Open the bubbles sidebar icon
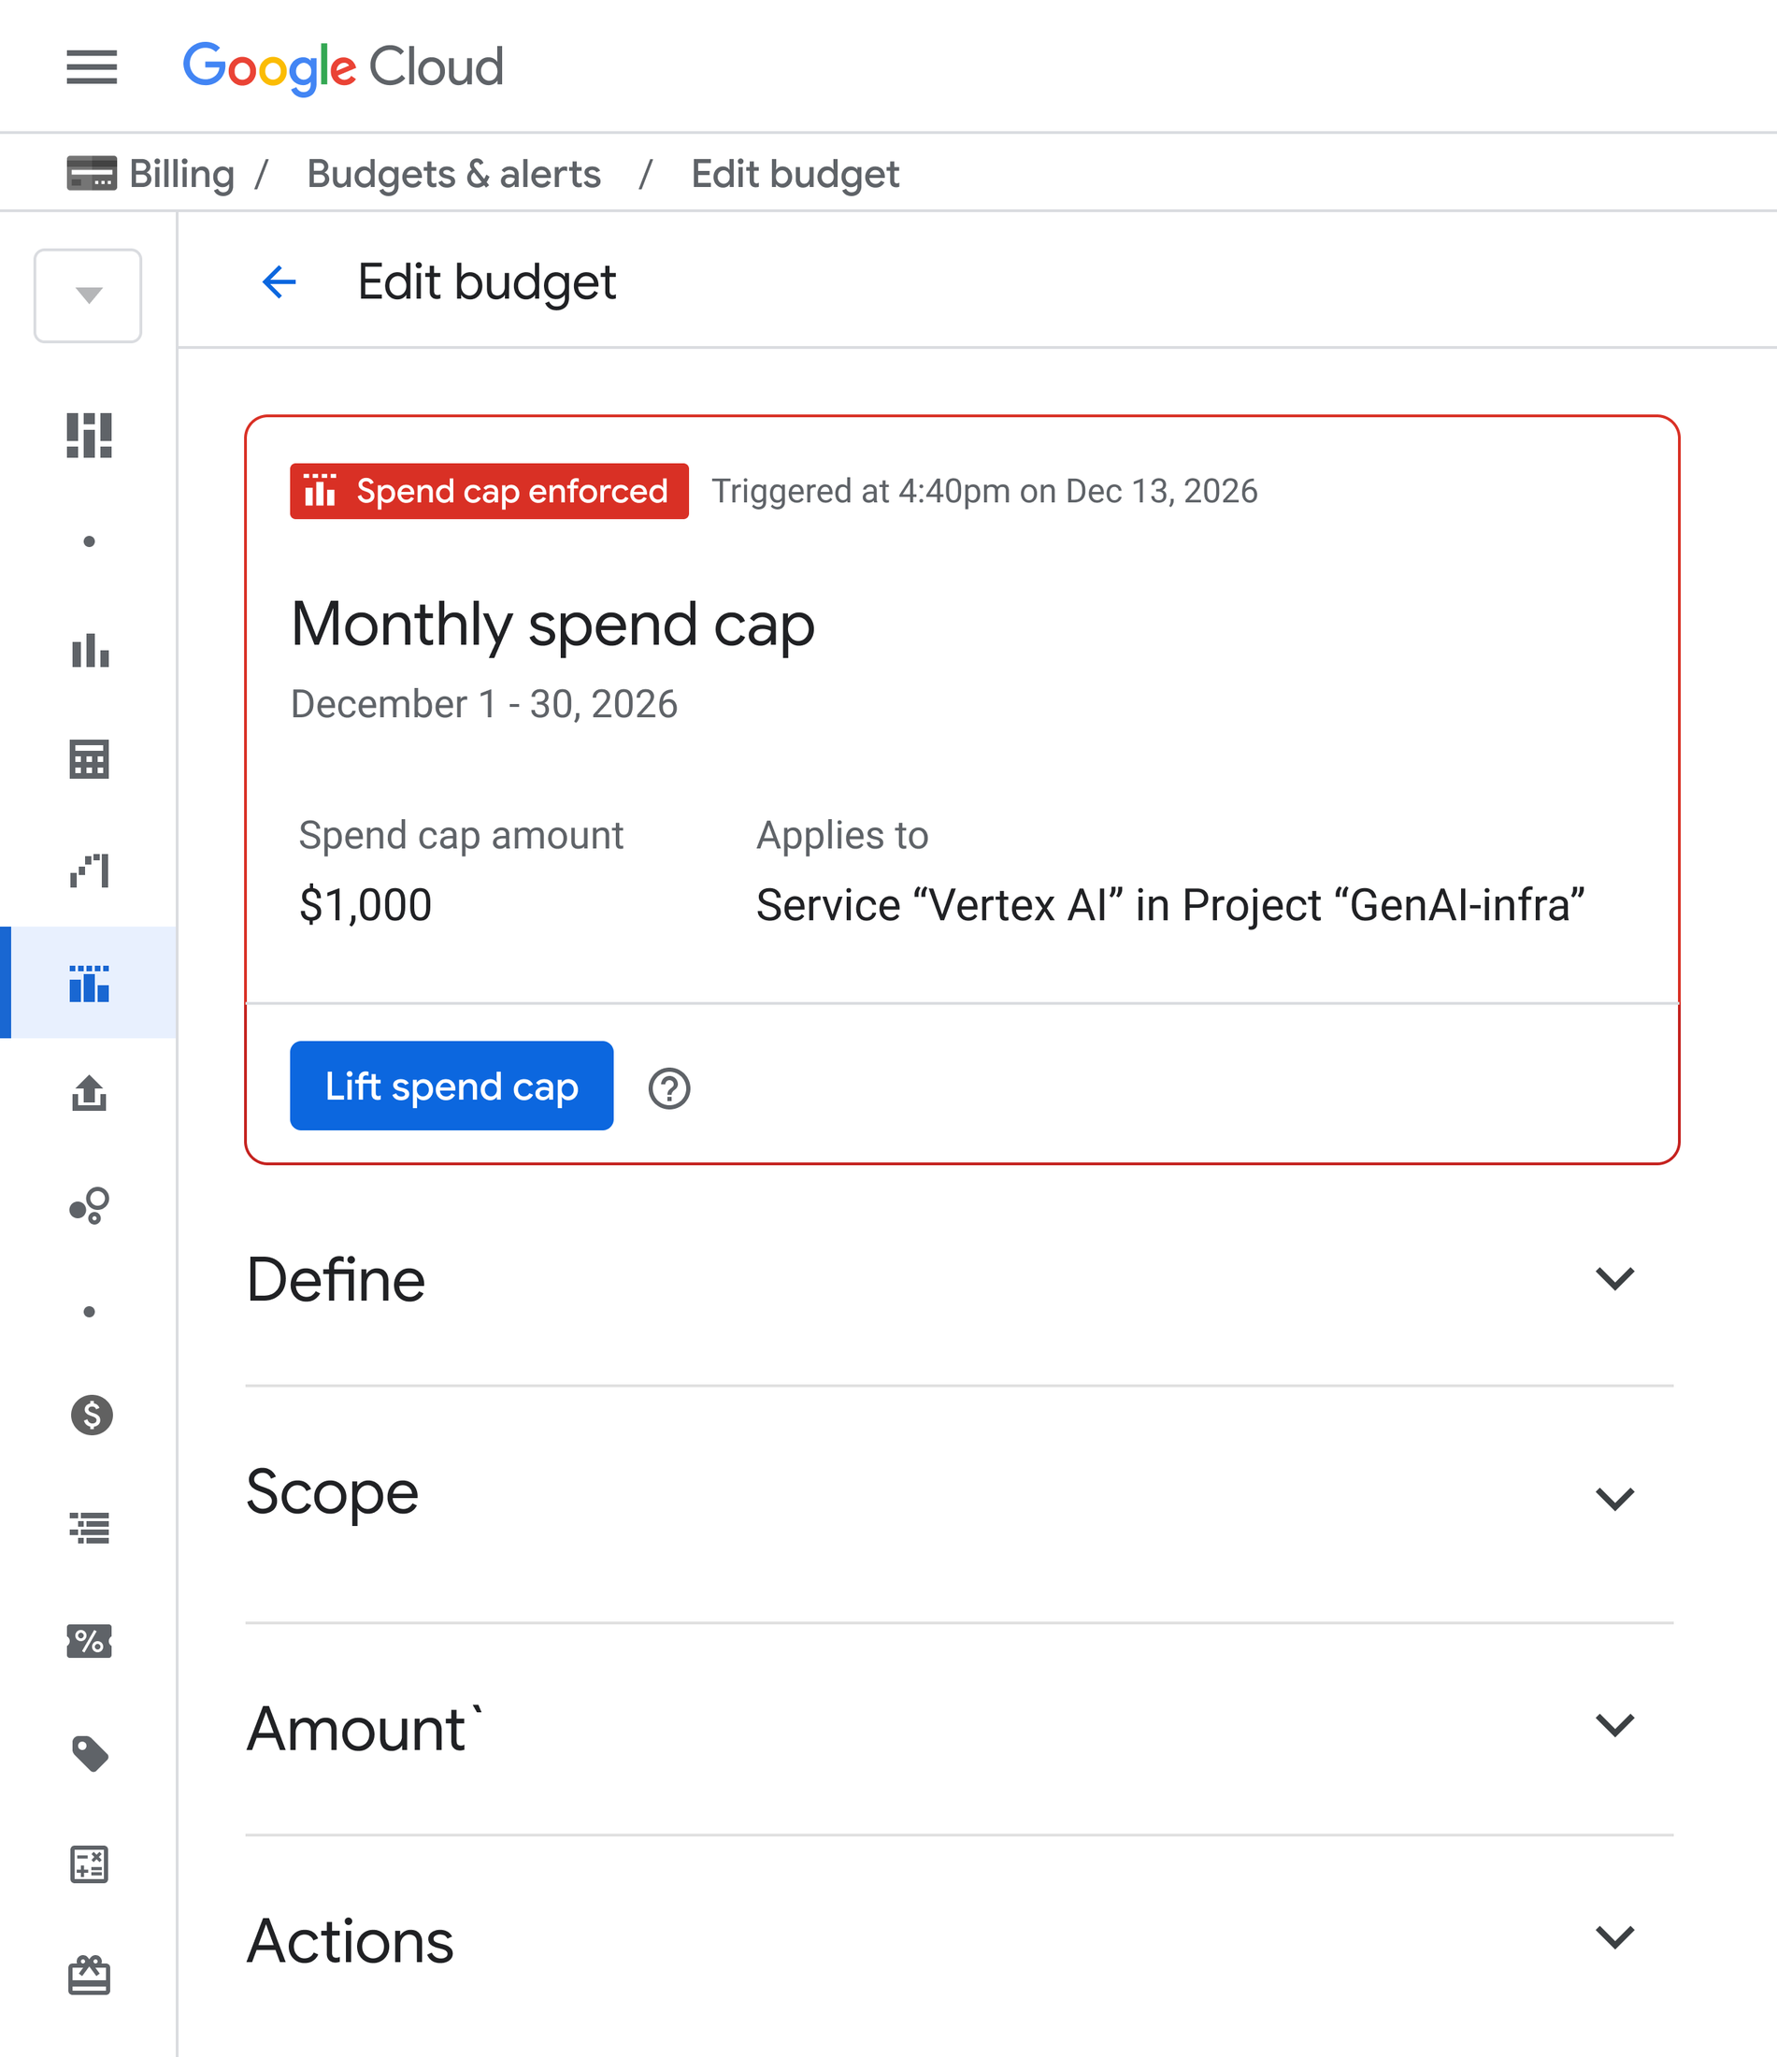The width and height of the screenshot is (1777, 2057). (x=90, y=1205)
